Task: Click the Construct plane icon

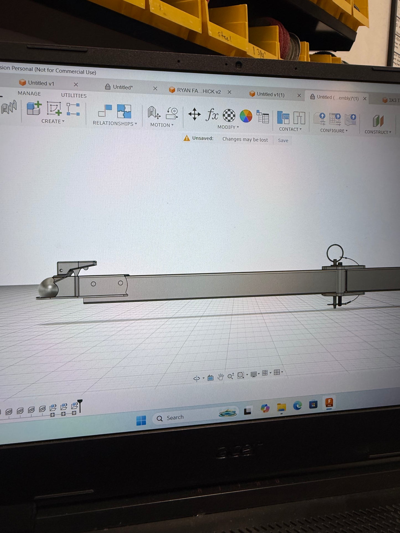Action: (x=378, y=121)
